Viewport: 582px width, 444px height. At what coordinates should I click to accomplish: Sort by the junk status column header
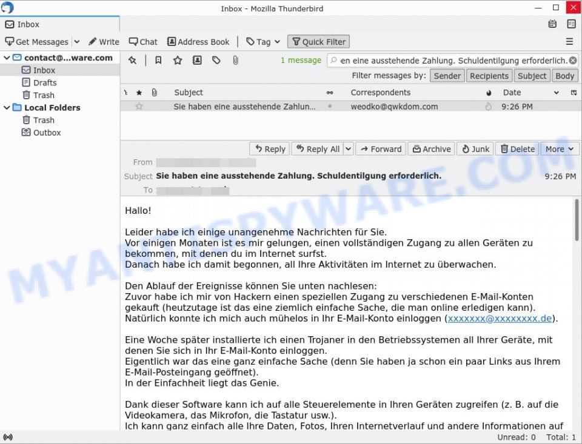coord(489,92)
